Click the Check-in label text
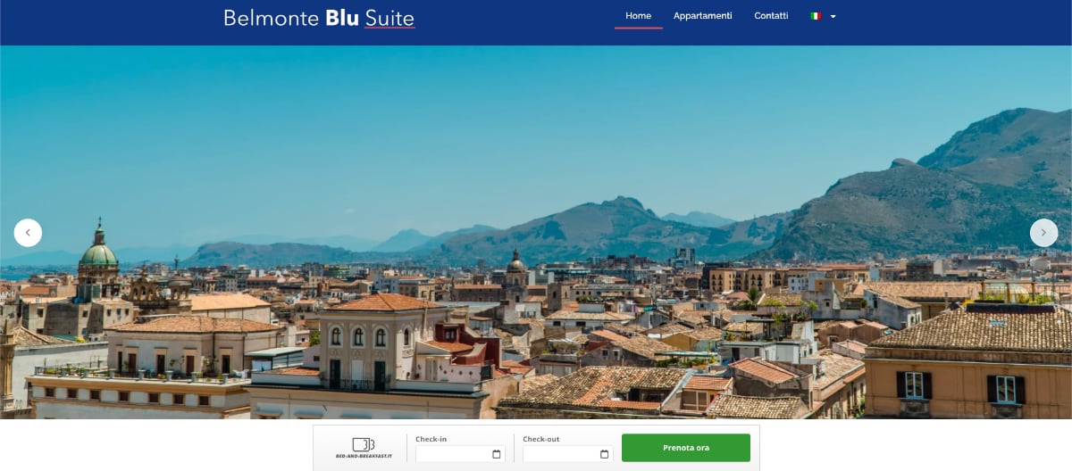 coord(431,439)
